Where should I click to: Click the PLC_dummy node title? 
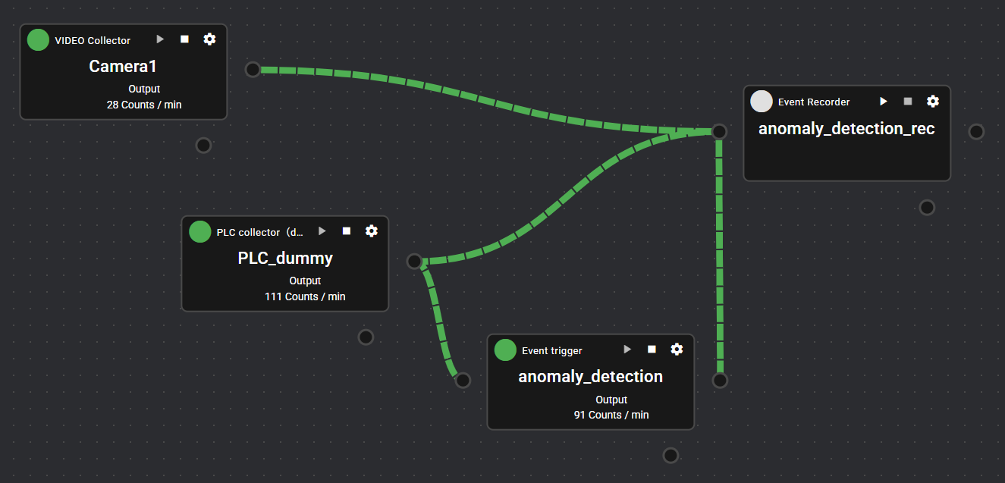pyautogui.click(x=285, y=258)
